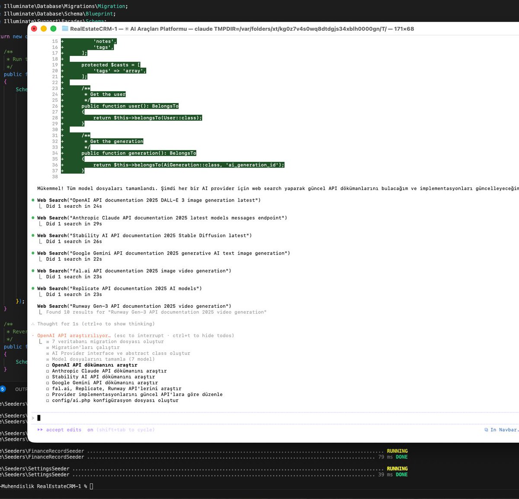Click the diff line containing 'ai_generation_id'
This screenshot has height=499, width=519.
point(189,165)
